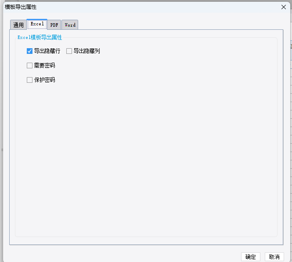Confirm with the 确定 button
This screenshot has height=262, width=292.
(x=250, y=257)
